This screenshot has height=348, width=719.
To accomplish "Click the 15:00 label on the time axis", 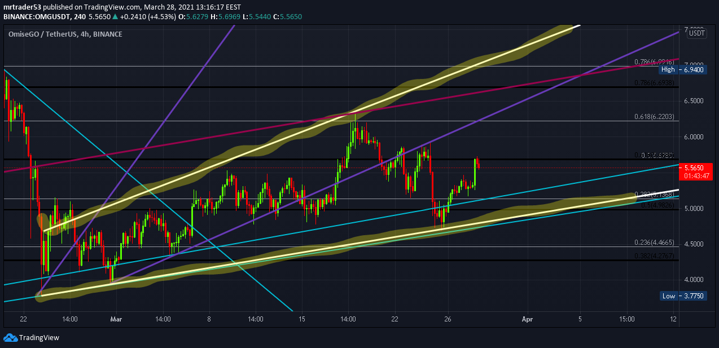I will pyautogui.click(x=626, y=319).
